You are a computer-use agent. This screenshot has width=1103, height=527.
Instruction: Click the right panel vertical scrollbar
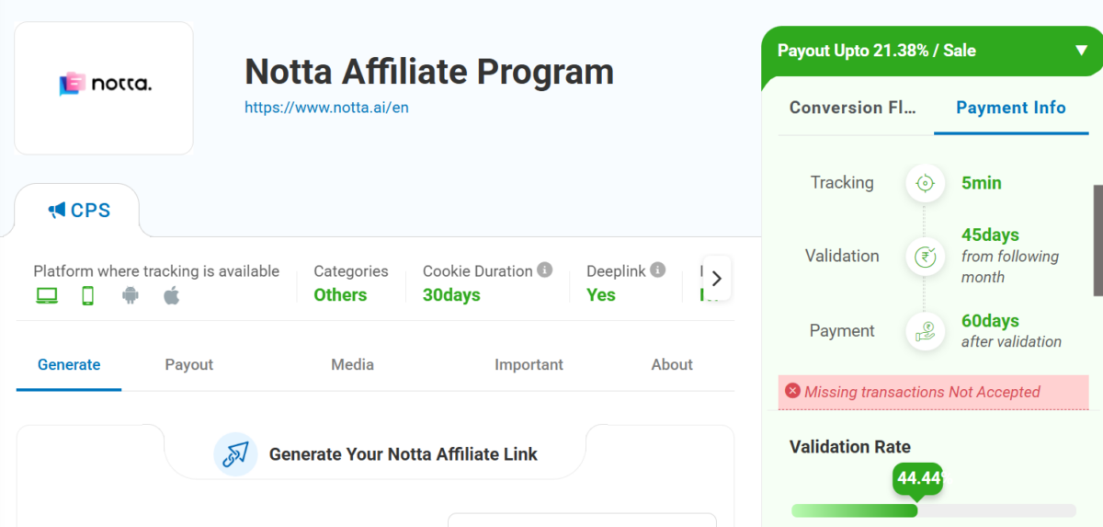(1097, 240)
